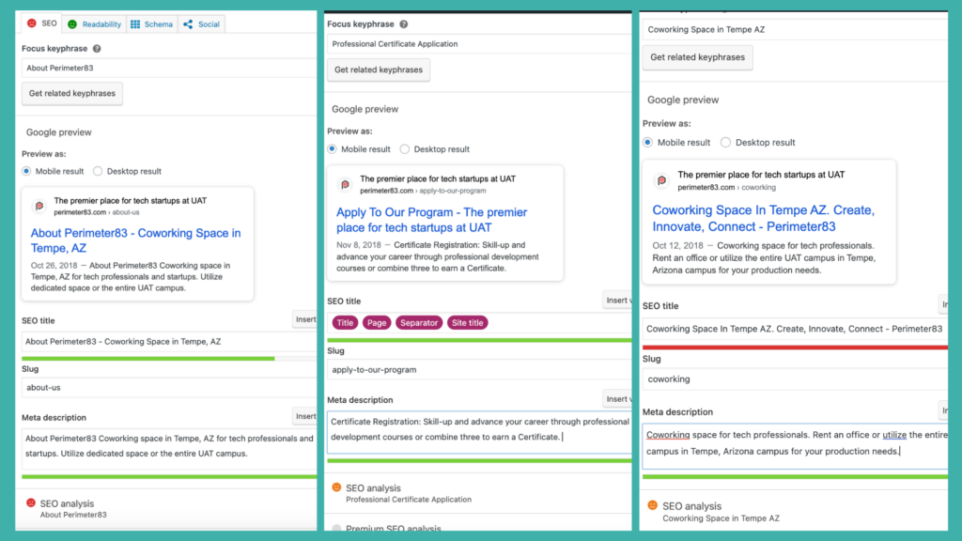Click the Page variable tag

point(377,323)
